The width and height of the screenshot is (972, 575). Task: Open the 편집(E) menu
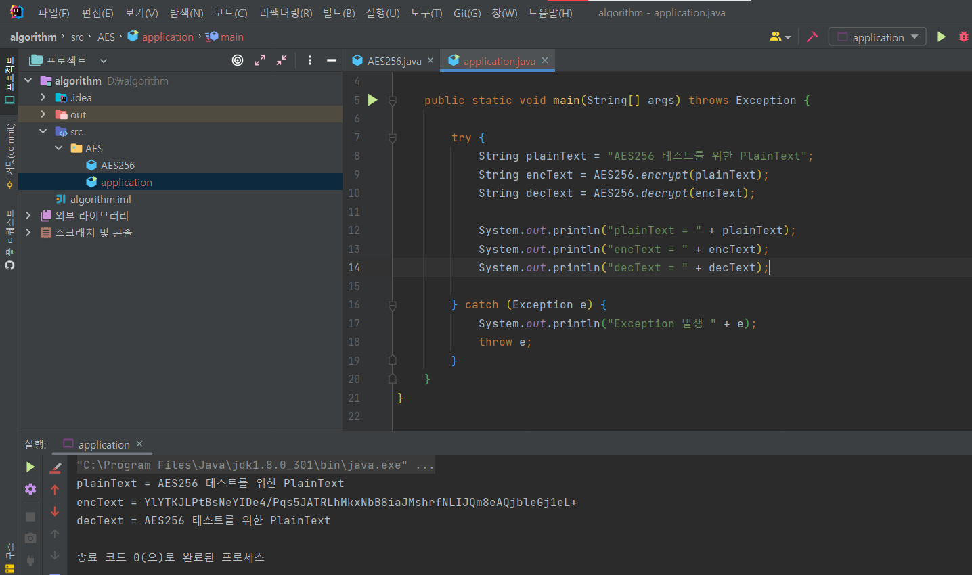[x=97, y=13]
